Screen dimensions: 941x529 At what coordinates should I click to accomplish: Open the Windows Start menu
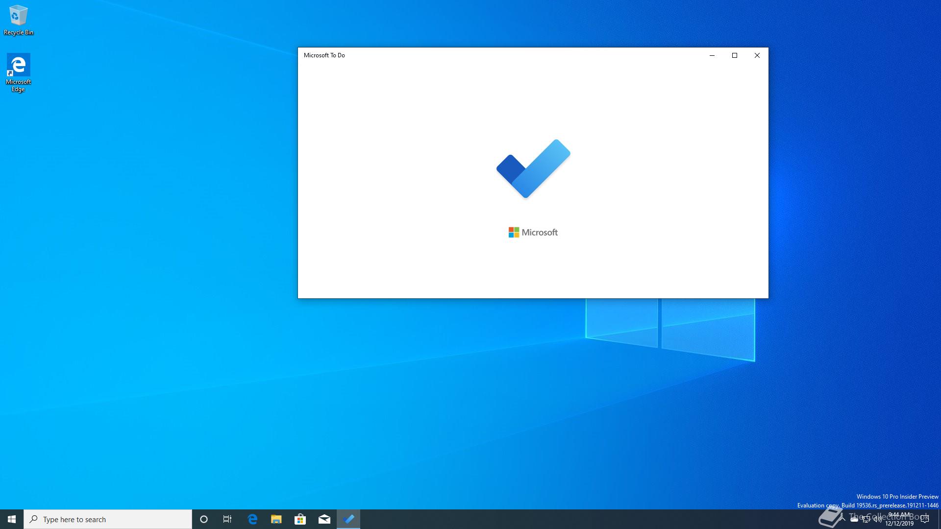click(12, 519)
